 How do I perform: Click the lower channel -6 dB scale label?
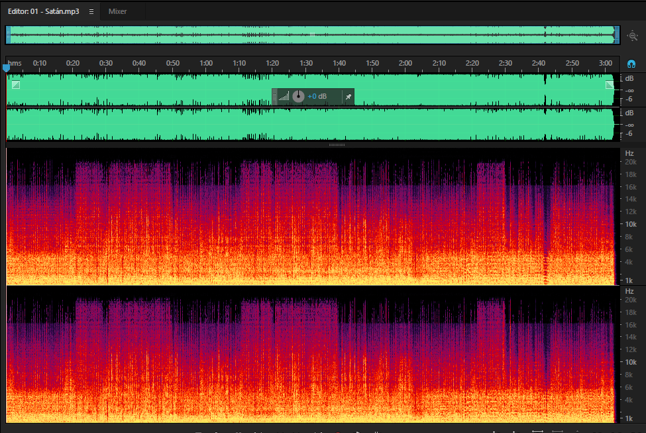pyautogui.click(x=629, y=133)
